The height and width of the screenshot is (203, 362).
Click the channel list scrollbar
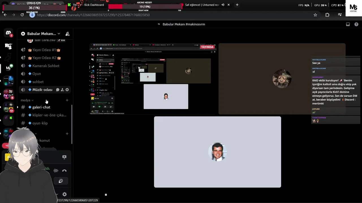click(x=72, y=124)
